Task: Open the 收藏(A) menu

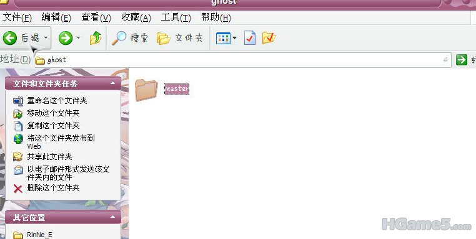Action: 136,17
